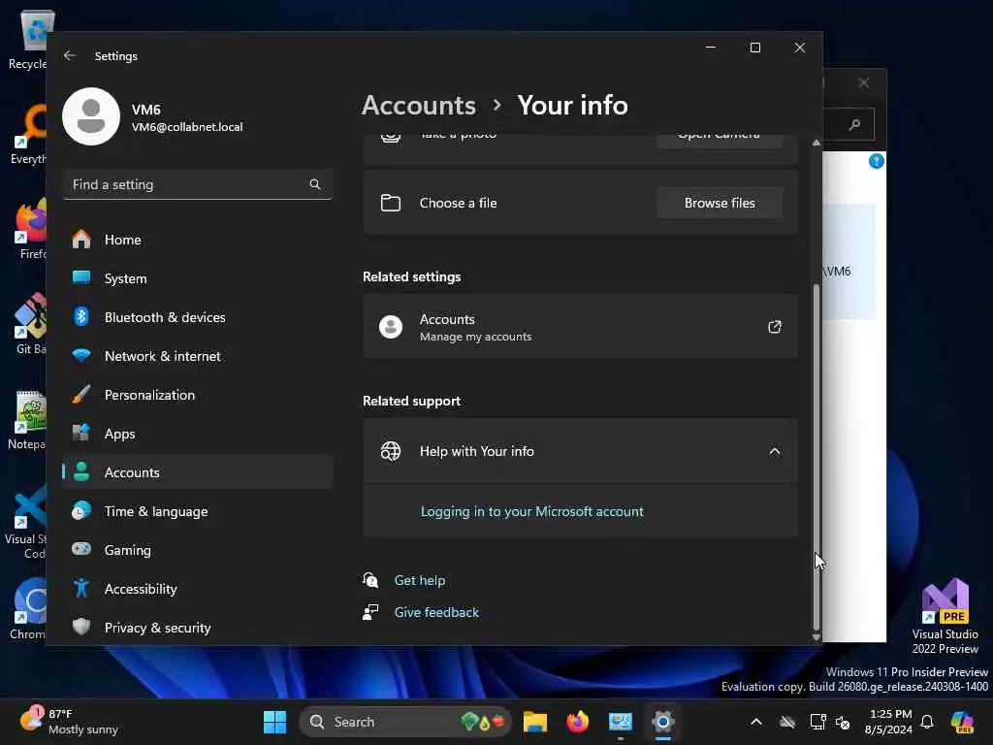Click the Find a setting search box
Screen dimensions: 993x745
pyautogui.click(x=198, y=184)
